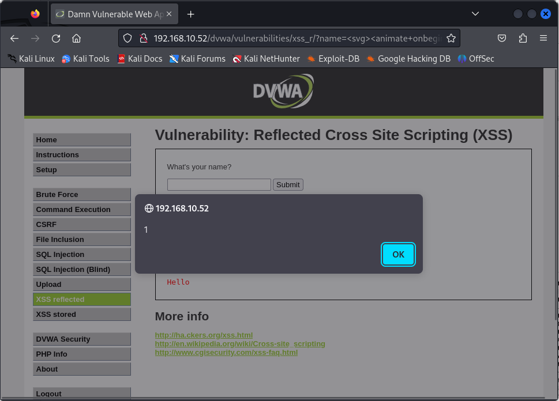This screenshot has width=559, height=401.
Task: Open the OffSec bookmark
Action: point(475,59)
